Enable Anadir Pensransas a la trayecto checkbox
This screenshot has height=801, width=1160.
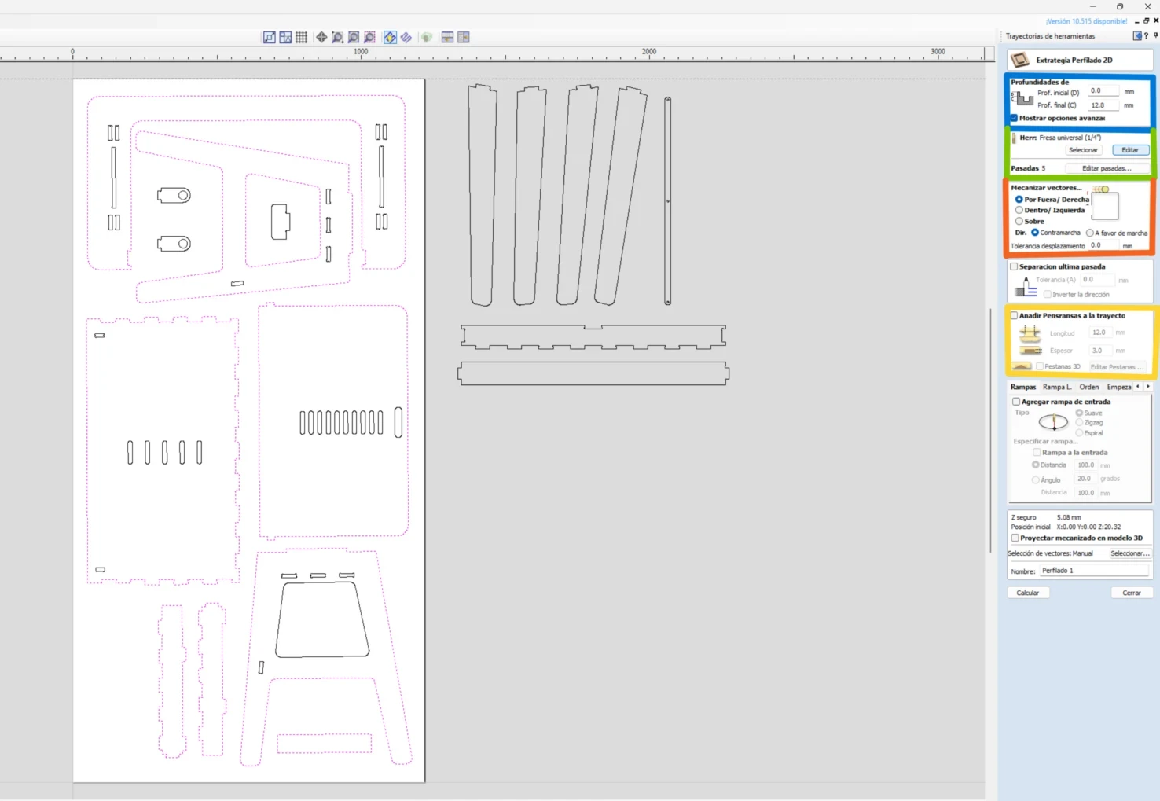pyautogui.click(x=1014, y=315)
